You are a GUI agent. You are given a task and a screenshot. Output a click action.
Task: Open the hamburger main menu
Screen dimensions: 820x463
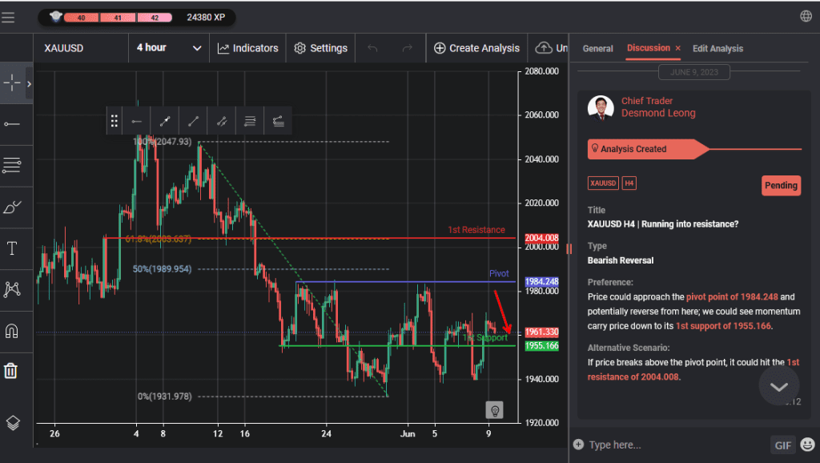(x=9, y=17)
